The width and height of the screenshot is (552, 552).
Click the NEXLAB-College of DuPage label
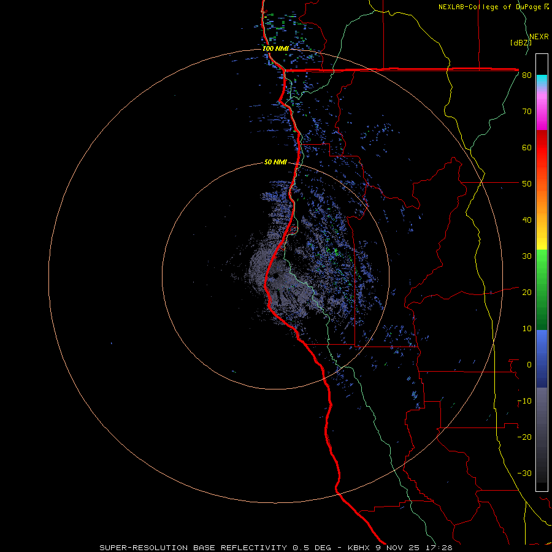tap(493, 7)
